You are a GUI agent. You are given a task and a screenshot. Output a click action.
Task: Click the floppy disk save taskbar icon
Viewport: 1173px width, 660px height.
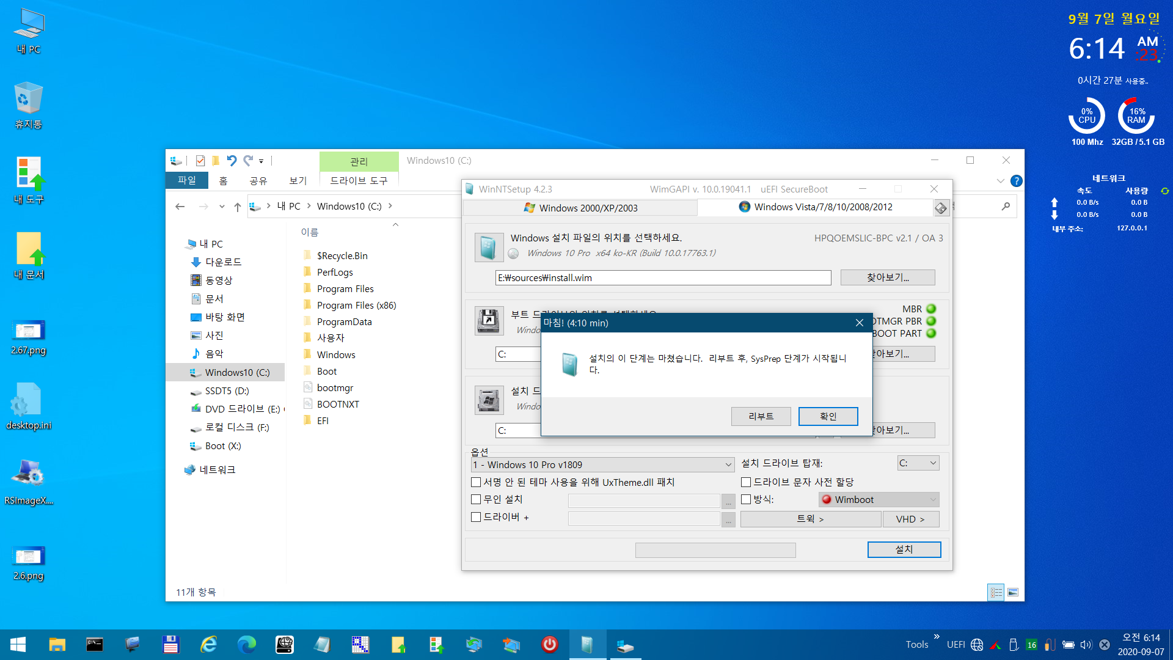point(170,645)
